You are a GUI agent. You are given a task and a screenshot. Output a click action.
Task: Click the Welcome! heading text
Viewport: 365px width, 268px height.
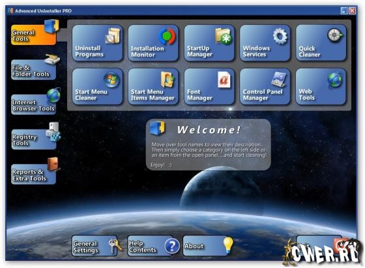(x=209, y=130)
